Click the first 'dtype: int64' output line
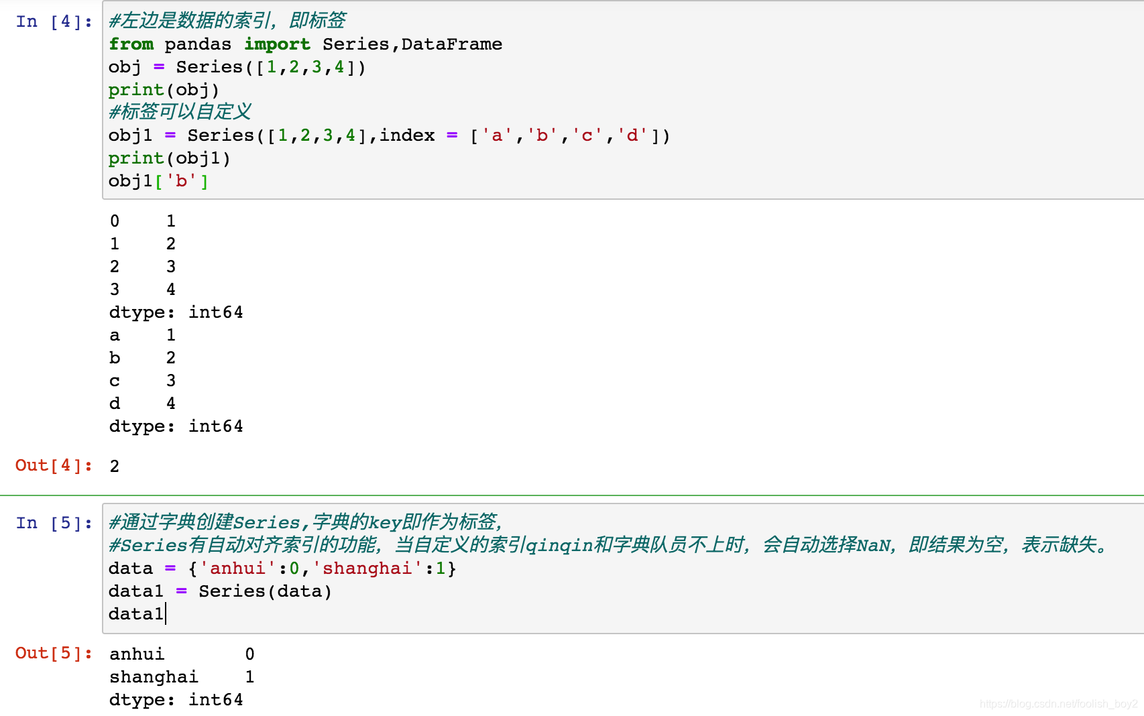This screenshot has height=716, width=1144. [x=176, y=312]
